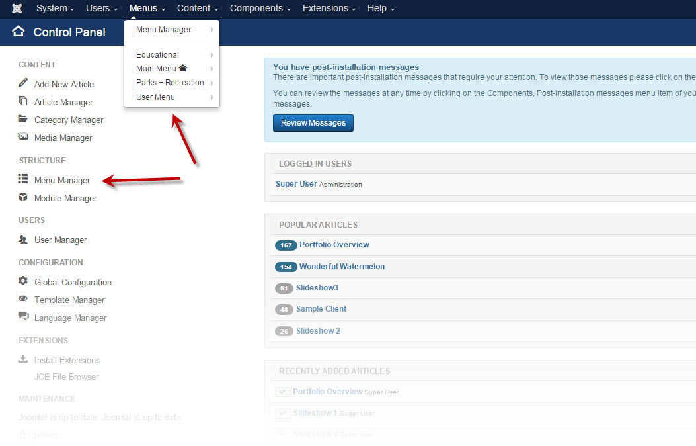Click the Global Configuration gear icon
Image resolution: width=696 pixels, height=446 pixels.
click(x=22, y=282)
